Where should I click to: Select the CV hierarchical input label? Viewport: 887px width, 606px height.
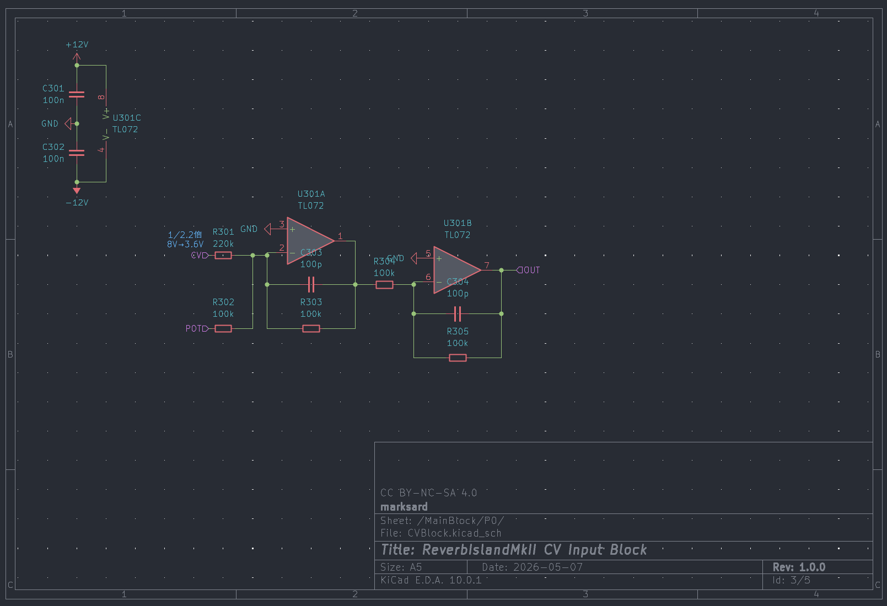200,256
